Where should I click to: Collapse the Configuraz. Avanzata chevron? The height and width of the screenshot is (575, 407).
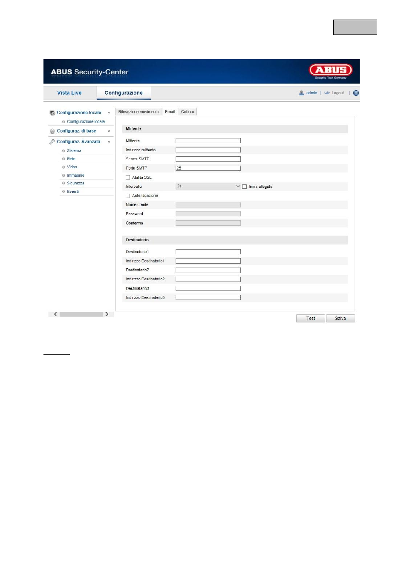point(109,142)
